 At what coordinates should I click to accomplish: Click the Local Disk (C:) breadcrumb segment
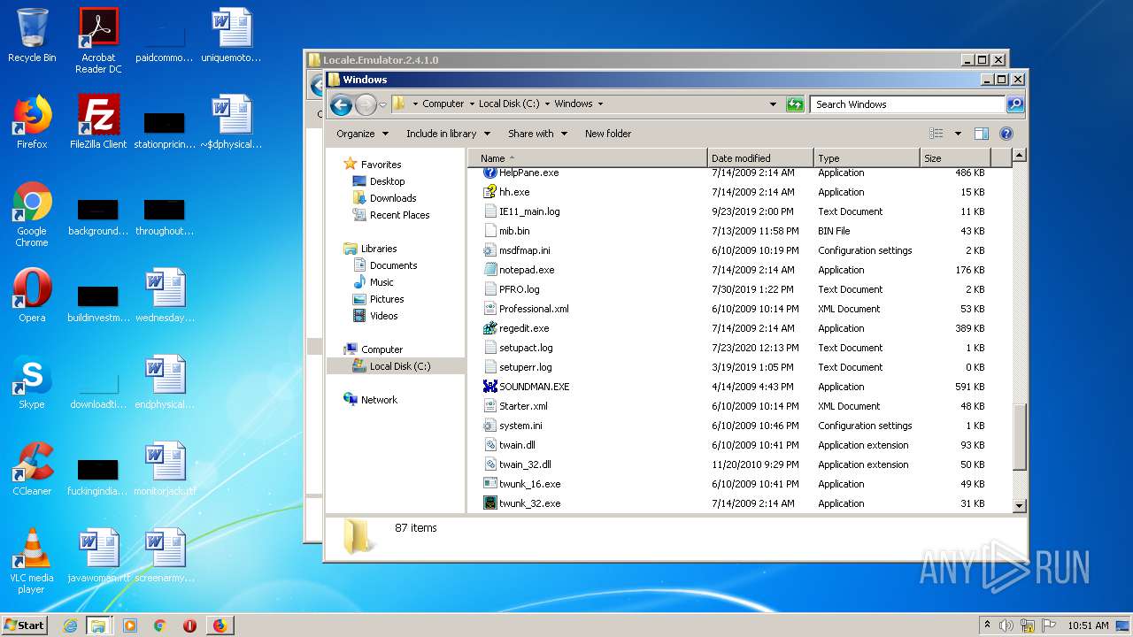(509, 104)
